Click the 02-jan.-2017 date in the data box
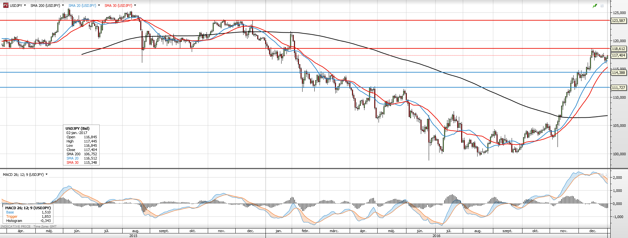628x238 pixels. (x=77, y=133)
